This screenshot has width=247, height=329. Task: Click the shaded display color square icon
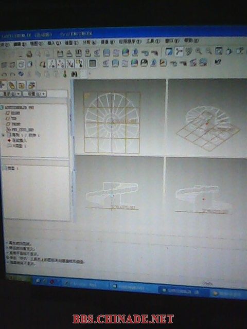click(93, 63)
